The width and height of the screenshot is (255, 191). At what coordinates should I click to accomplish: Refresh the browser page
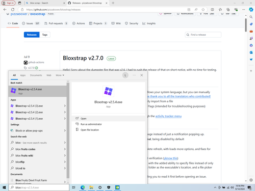tap(13, 10)
